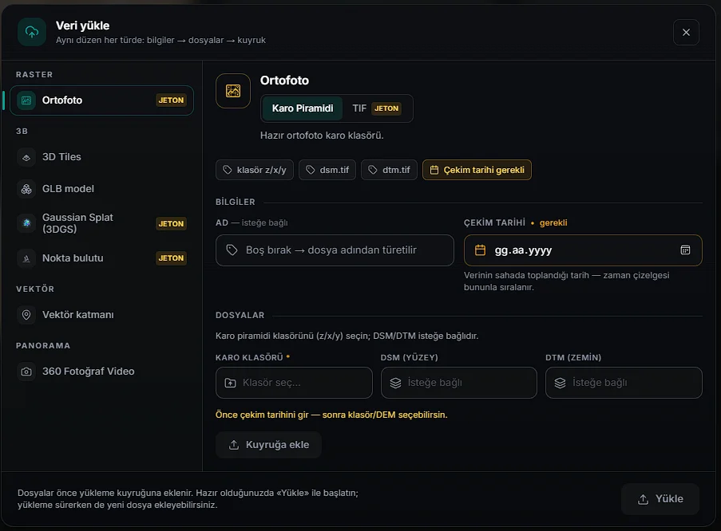Focus the Çekim Tarihi date field
Image resolution: width=721 pixels, height=531 pixels.
click(x=583, y=250)
